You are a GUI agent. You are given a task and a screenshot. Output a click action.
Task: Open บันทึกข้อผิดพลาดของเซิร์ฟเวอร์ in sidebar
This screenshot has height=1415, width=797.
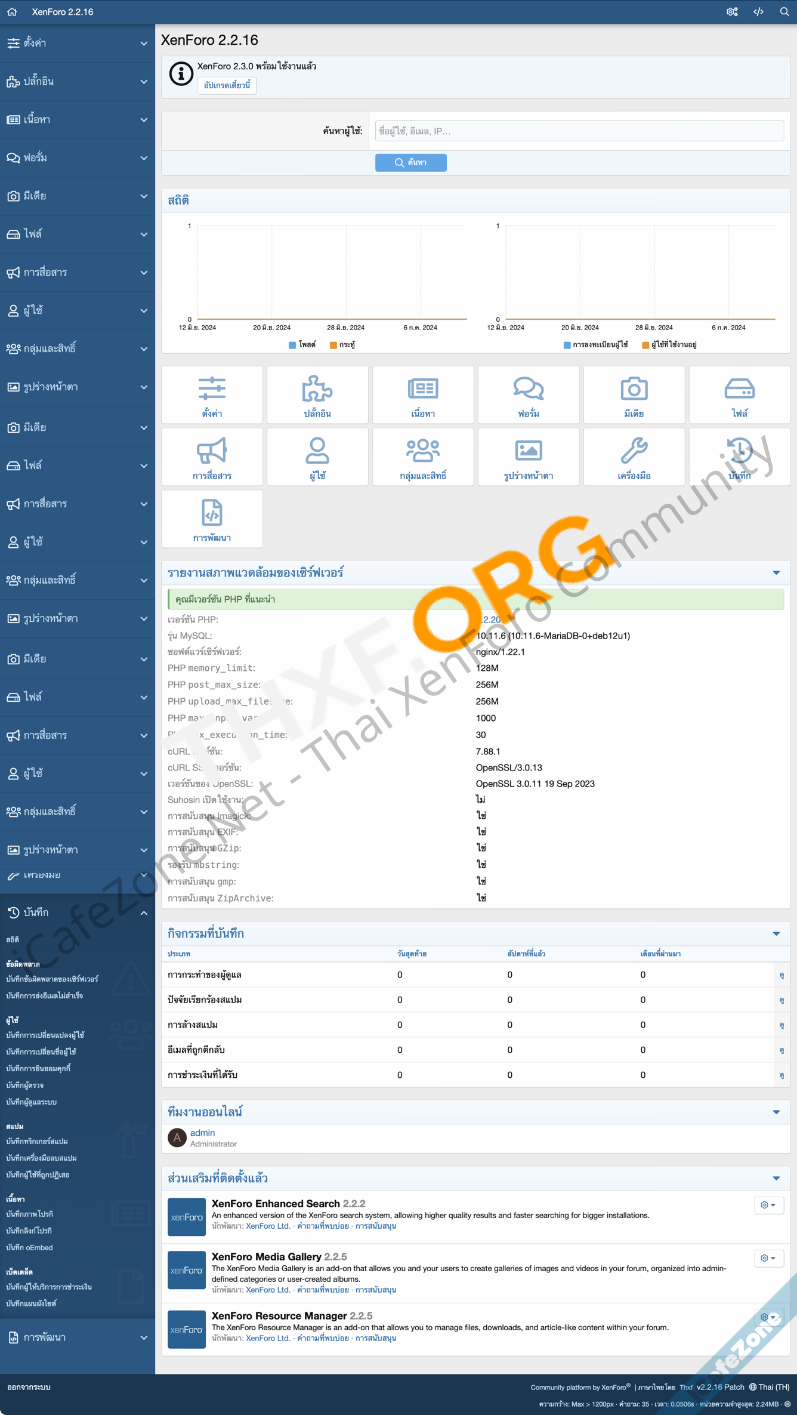tap(52, 979)
